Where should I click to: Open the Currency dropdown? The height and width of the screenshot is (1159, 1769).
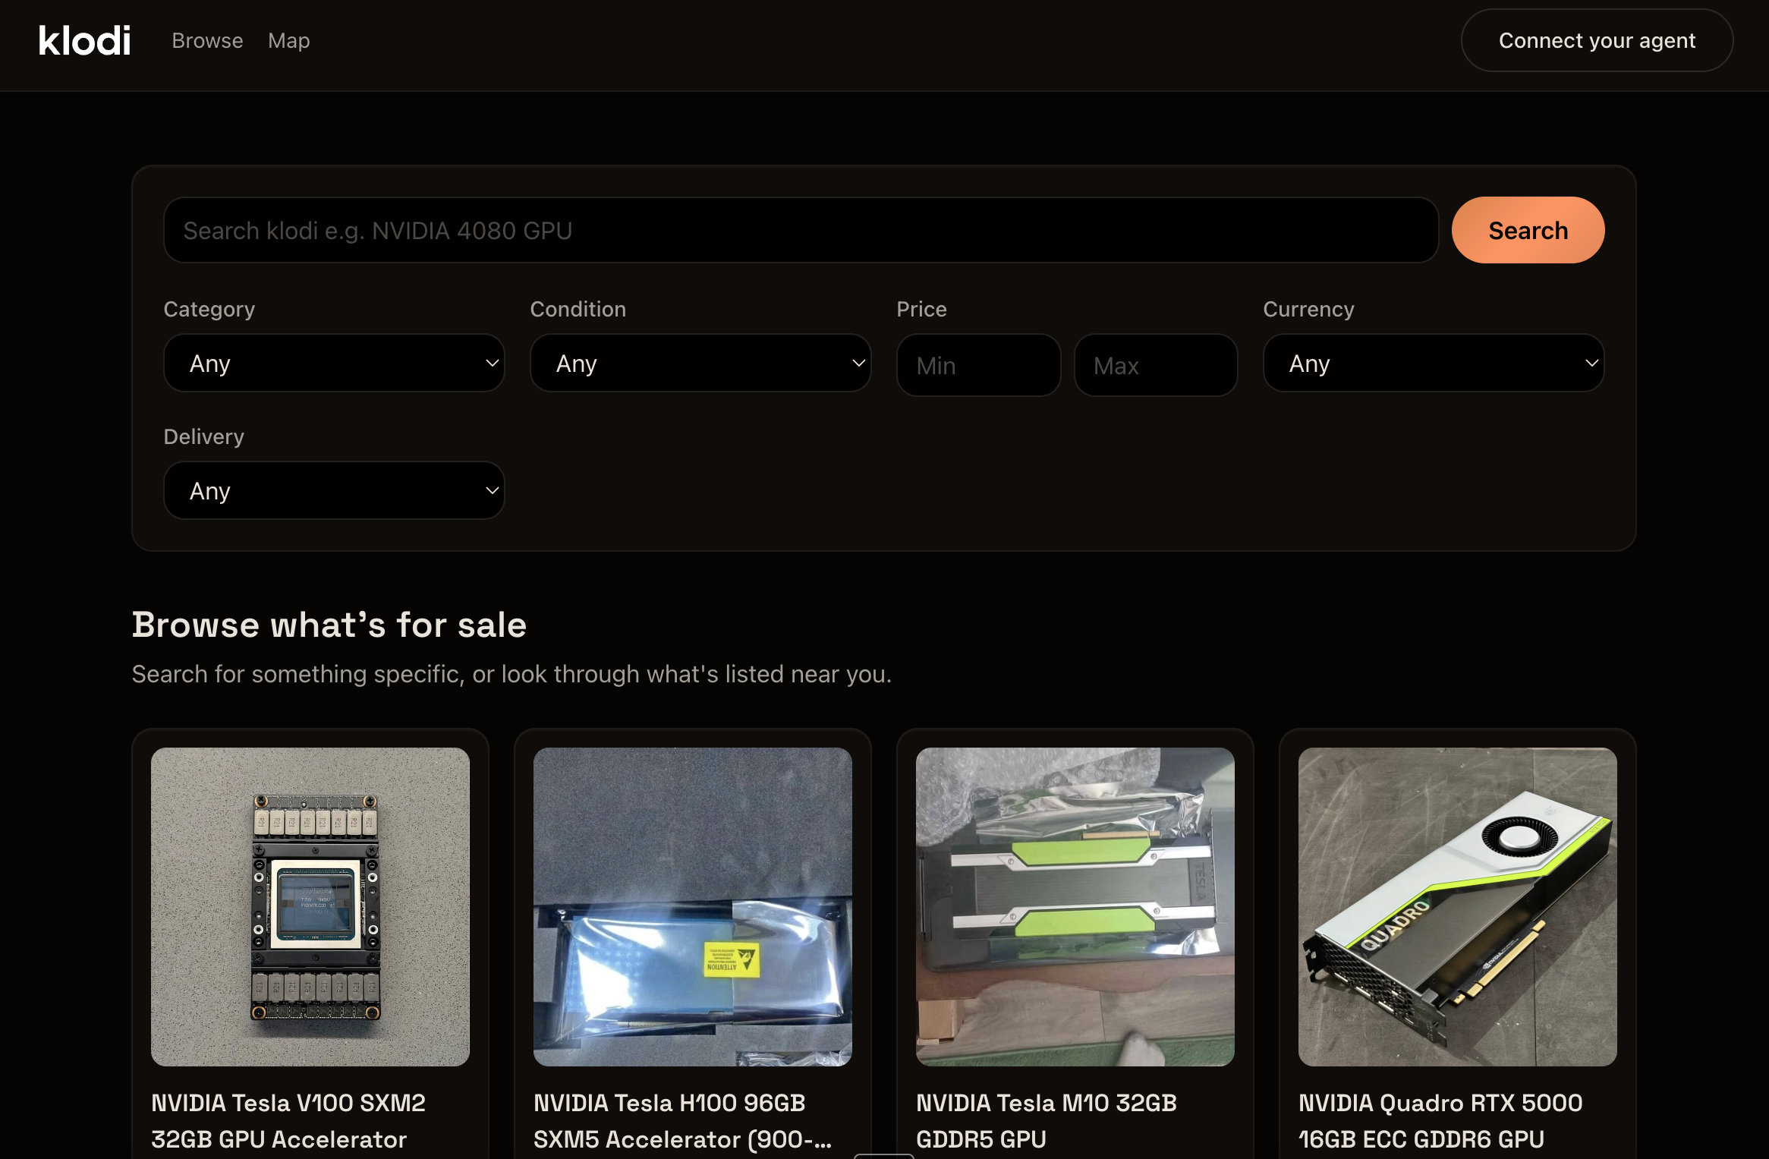(x=1434, y=363)
